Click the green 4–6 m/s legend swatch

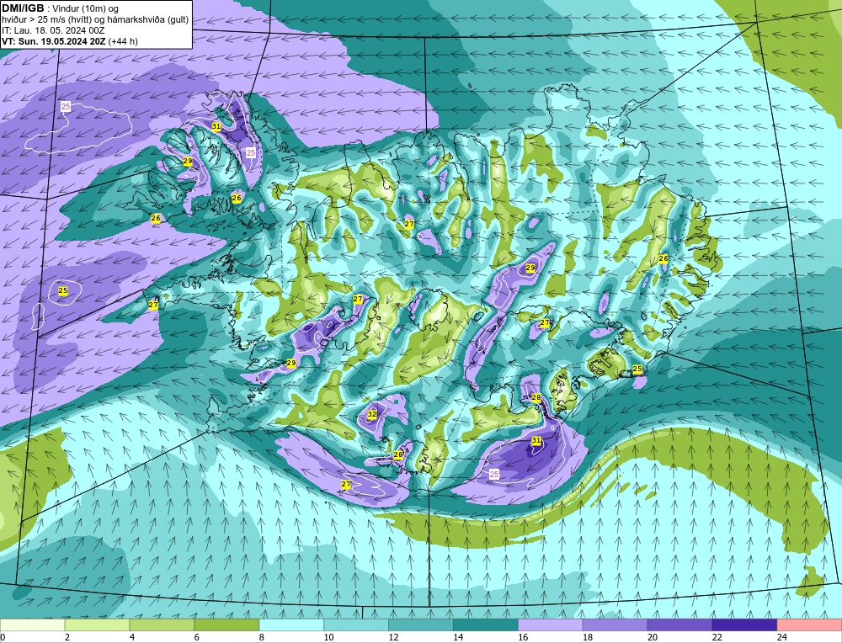tap(162, 625)
